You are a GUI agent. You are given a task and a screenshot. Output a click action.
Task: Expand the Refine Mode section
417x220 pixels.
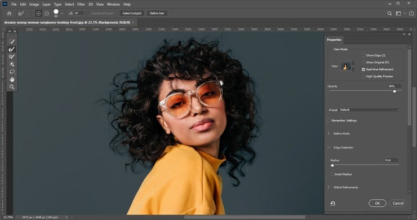click(x=329, y=134)
